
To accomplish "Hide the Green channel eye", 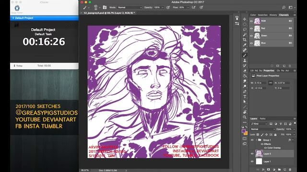I will pos(251,36).
